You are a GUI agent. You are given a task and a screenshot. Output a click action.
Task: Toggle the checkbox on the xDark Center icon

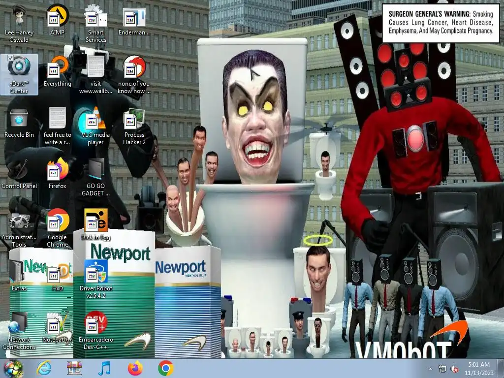click(x=10, y=58)
